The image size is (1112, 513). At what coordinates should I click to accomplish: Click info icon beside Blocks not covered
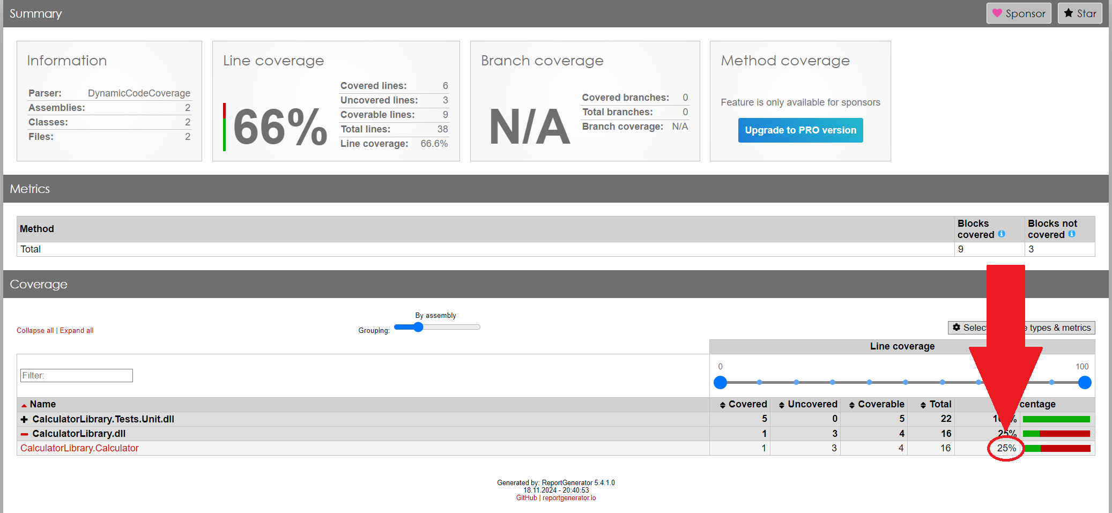pos(1071,234)
